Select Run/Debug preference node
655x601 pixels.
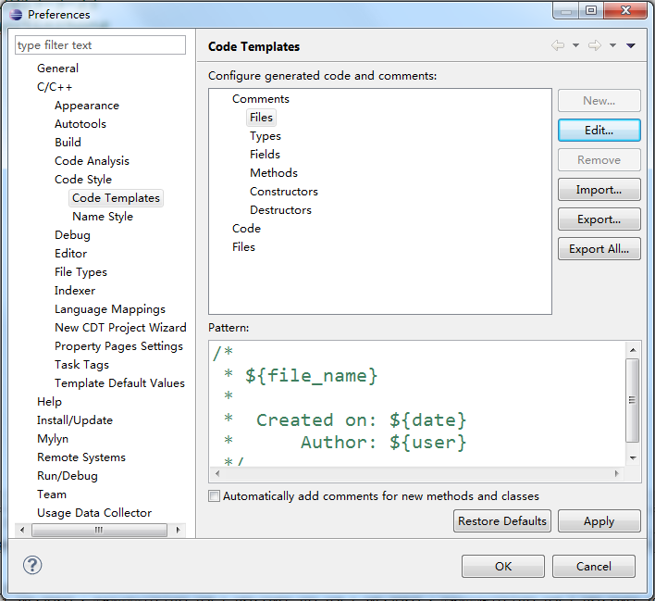[x=68, y=476]
